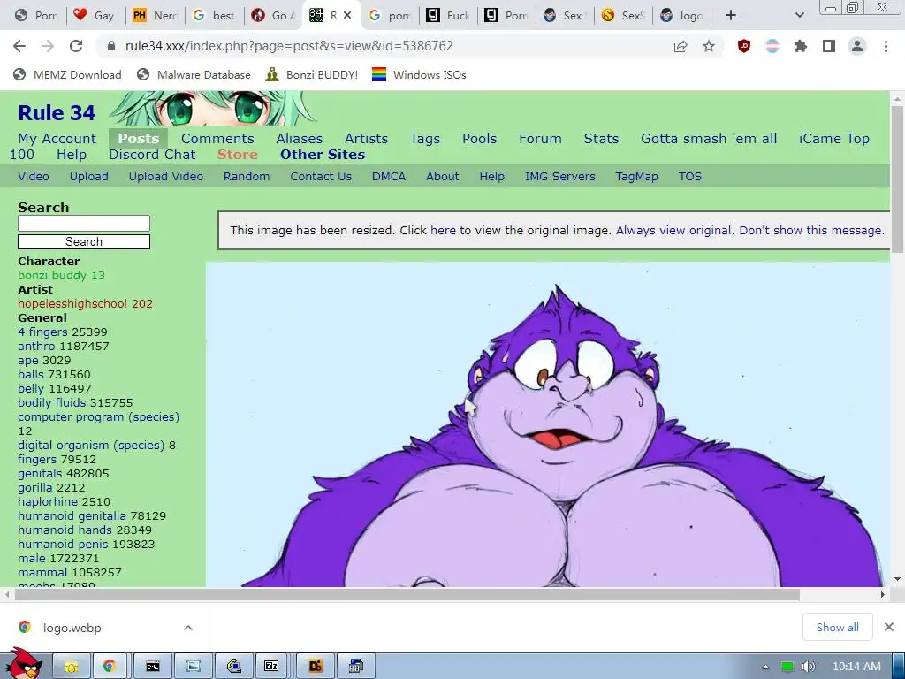
Task: Open the Bonzi BUDDY! bookmark
Action: 312,74
